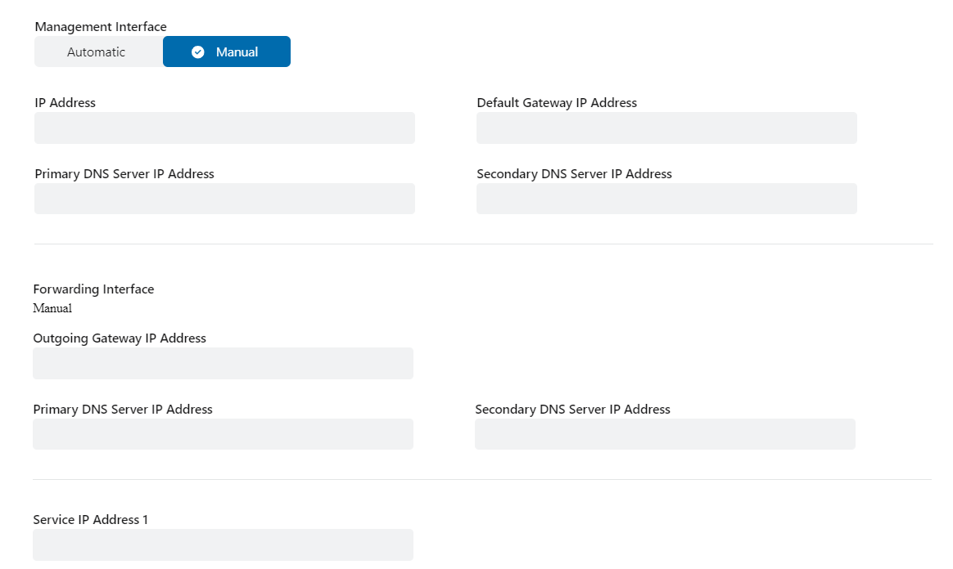The width and height of the screenshot is (953, 569).
Task: Select the Default Gateway IP Address field
Action: coord(666,128)
